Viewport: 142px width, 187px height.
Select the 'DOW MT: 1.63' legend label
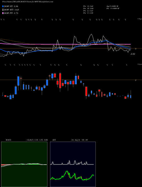tap(11, 10)
